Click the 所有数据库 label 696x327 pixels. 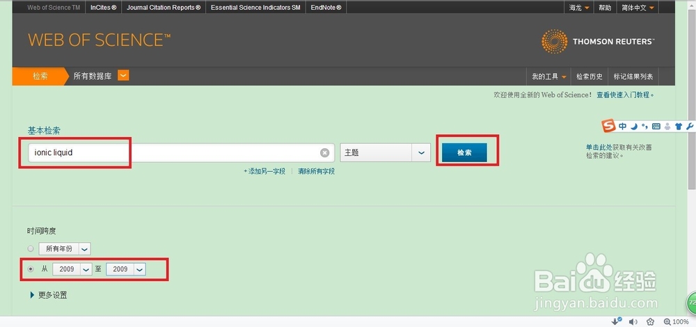(x=93, y=77)
